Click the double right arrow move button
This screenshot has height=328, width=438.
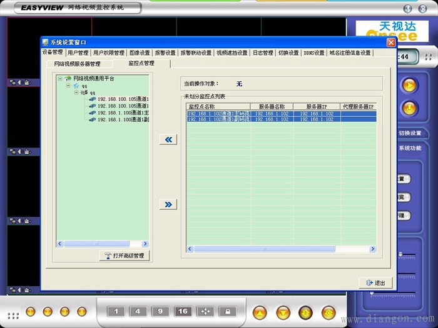point(168,204)
